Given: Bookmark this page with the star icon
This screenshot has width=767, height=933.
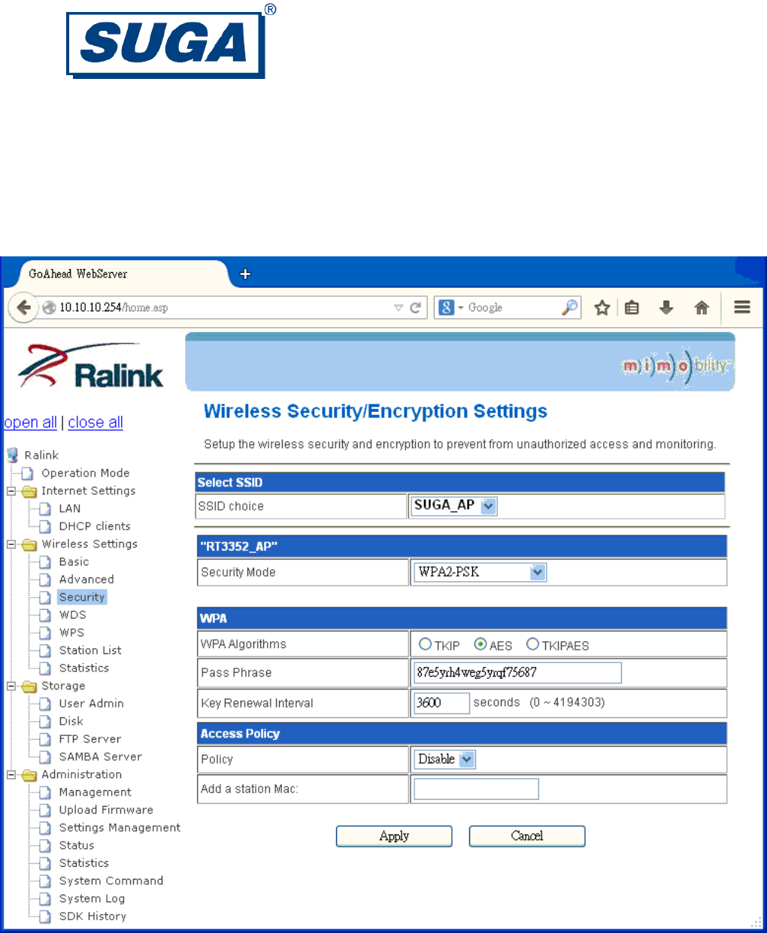Looking at the screenshot, I should pyautogui.click(x=602, y=307).
